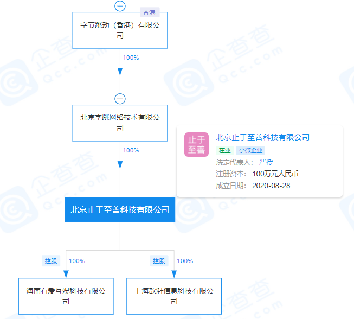
Task: Click the 控股 badge next to 上海歆湃信息
Action: click(x=159, y=261)
